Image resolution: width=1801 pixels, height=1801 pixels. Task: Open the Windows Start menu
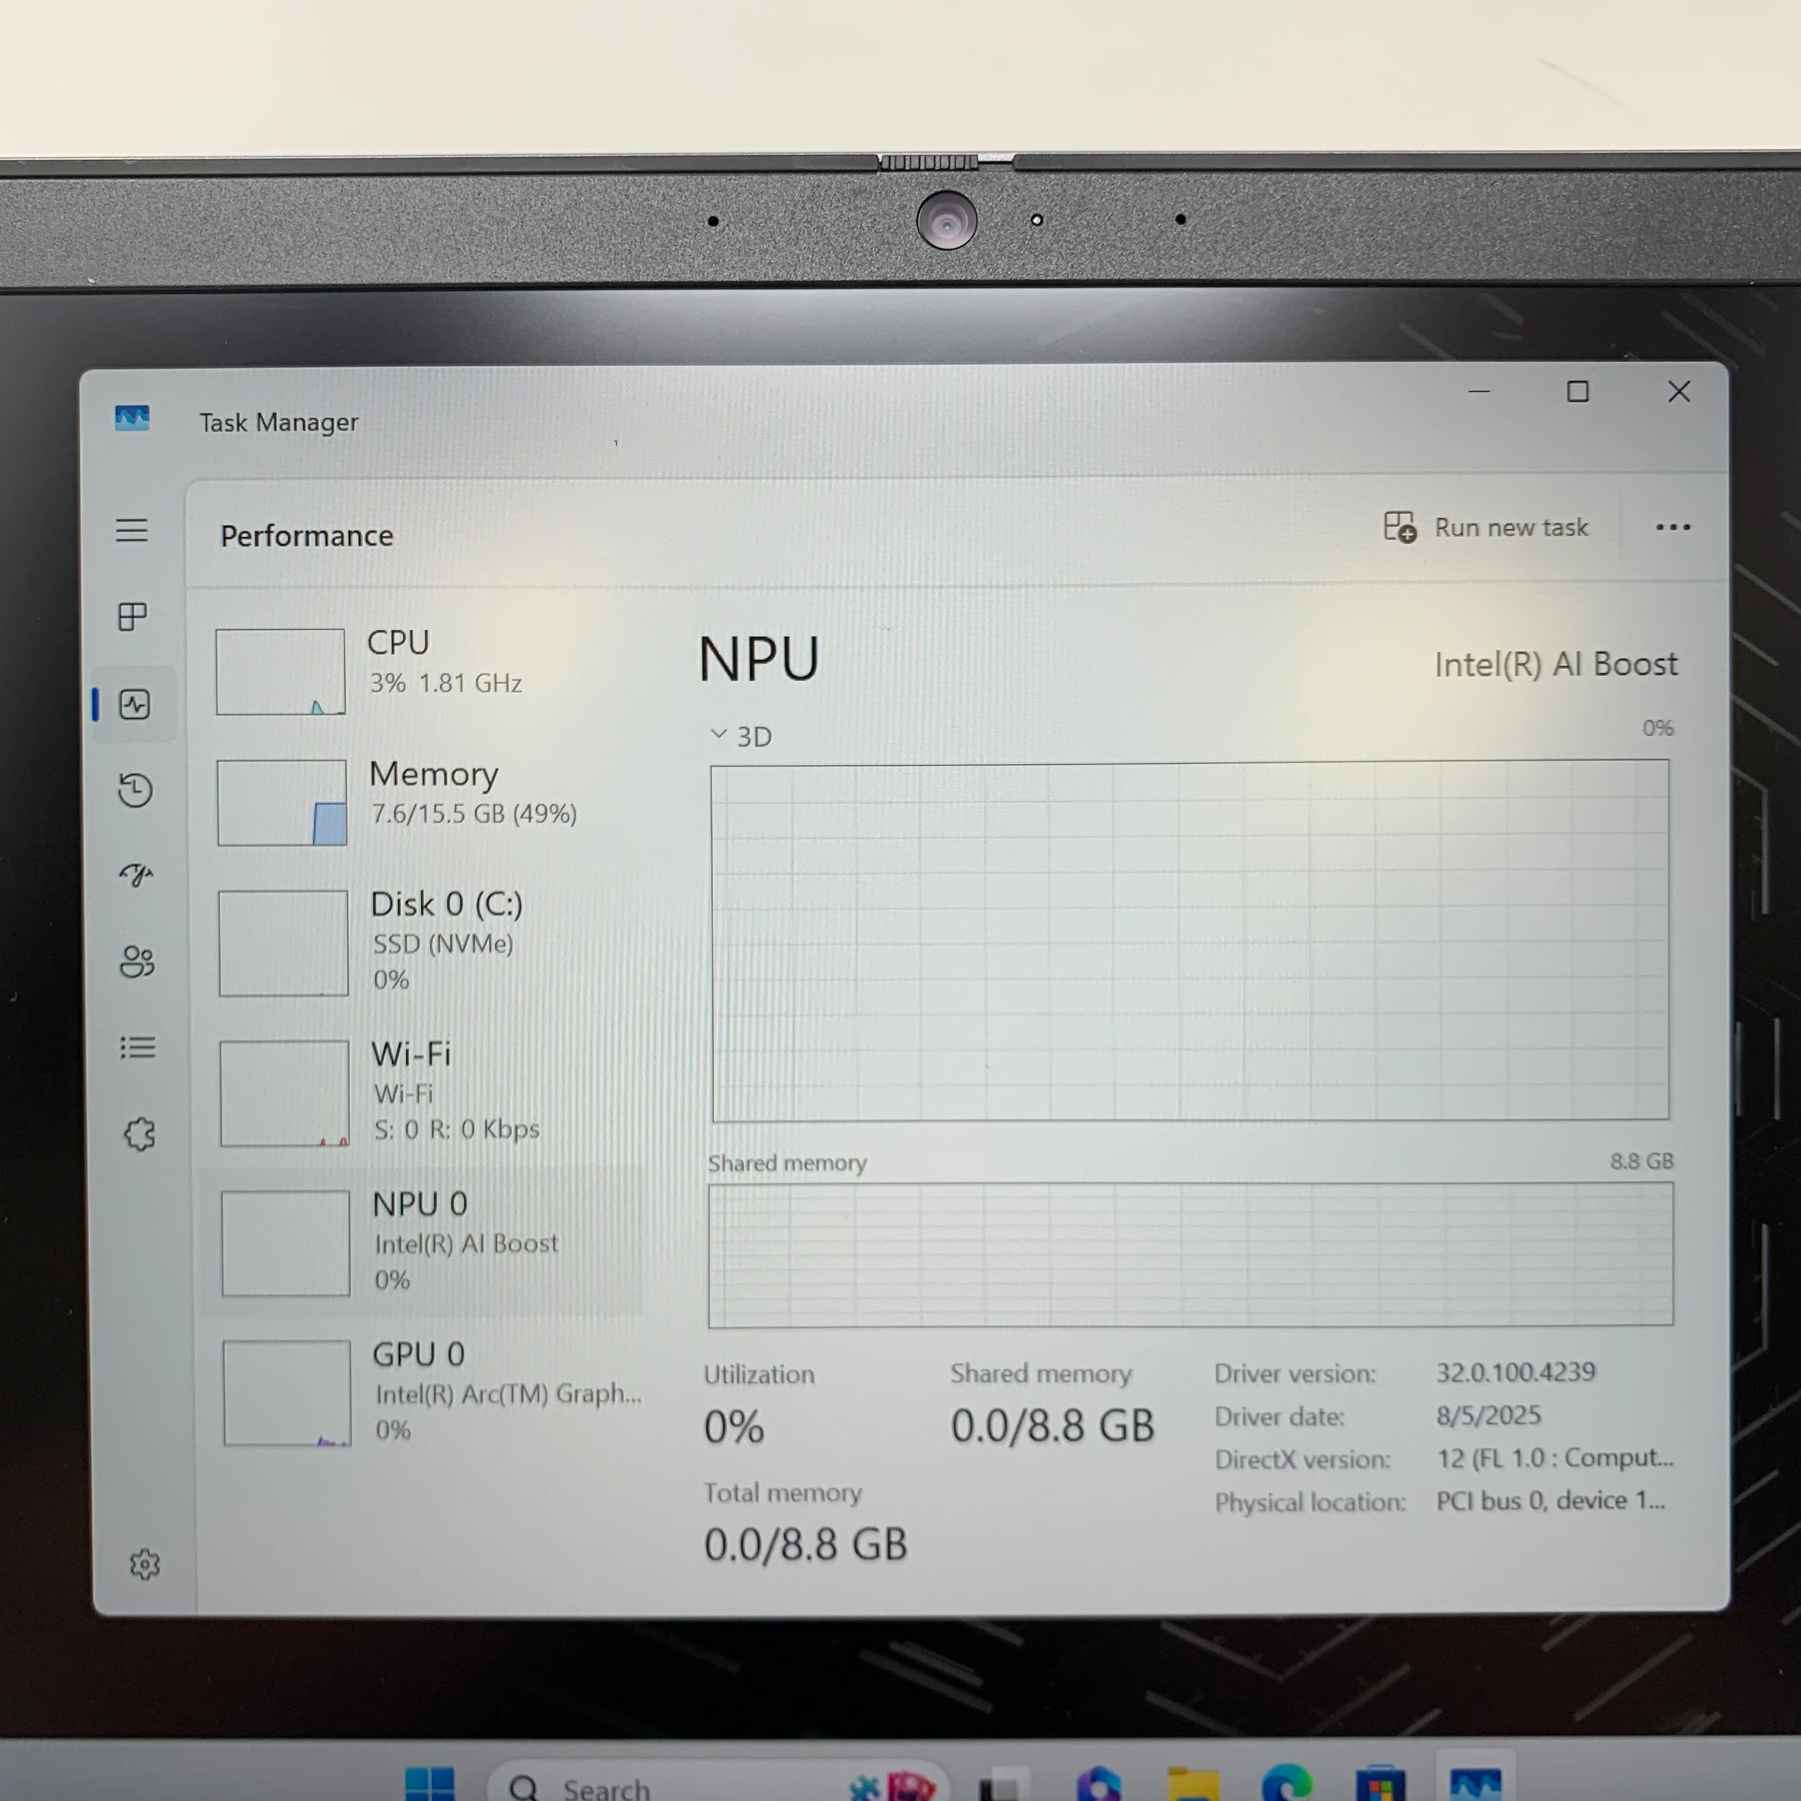(430, 1785)
